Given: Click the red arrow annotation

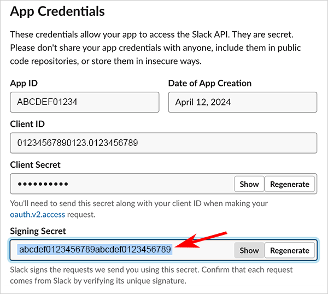Looking at the screenshot, I should [205, 240].
